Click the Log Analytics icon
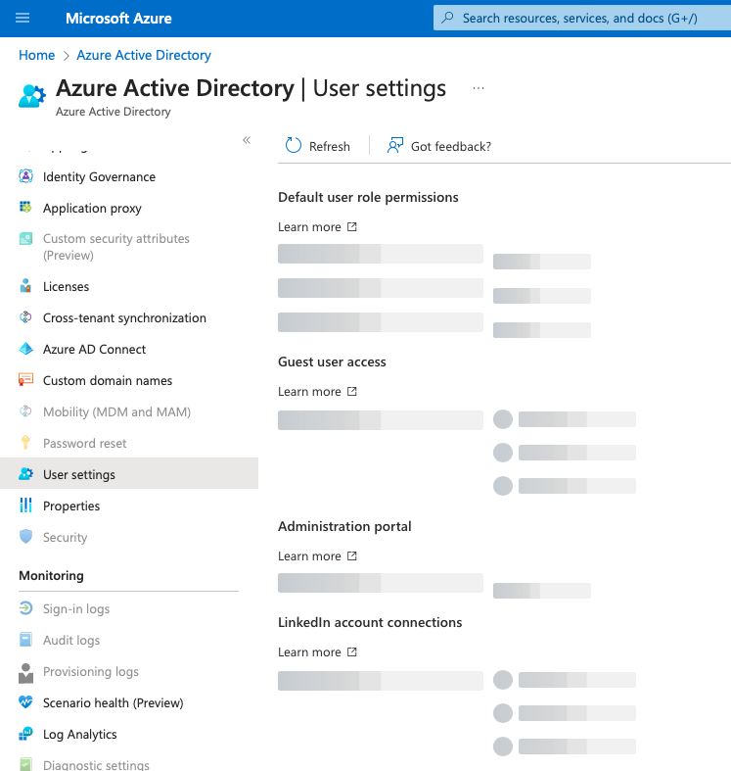 pos(25,734)
